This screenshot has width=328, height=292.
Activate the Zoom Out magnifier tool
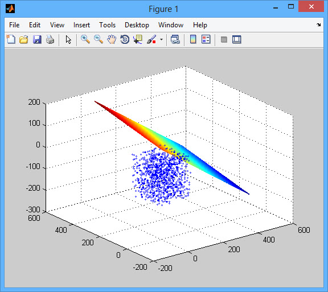point(99,39)
